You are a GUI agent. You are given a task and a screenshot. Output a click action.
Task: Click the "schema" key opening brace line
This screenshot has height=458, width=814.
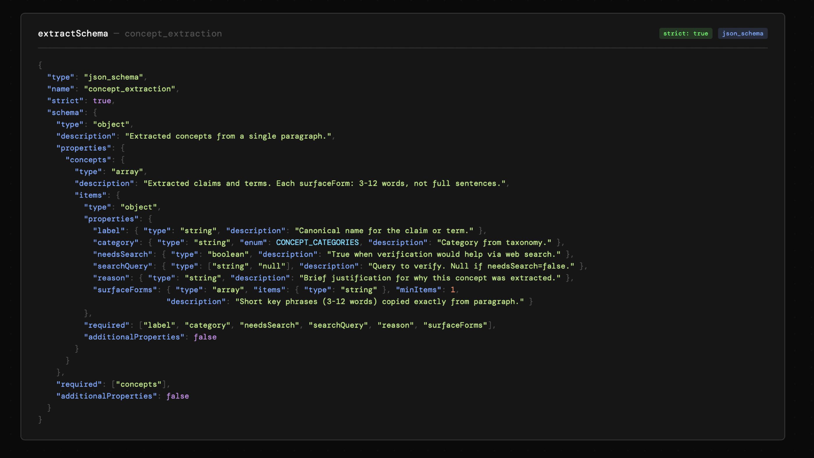(65, 112)
